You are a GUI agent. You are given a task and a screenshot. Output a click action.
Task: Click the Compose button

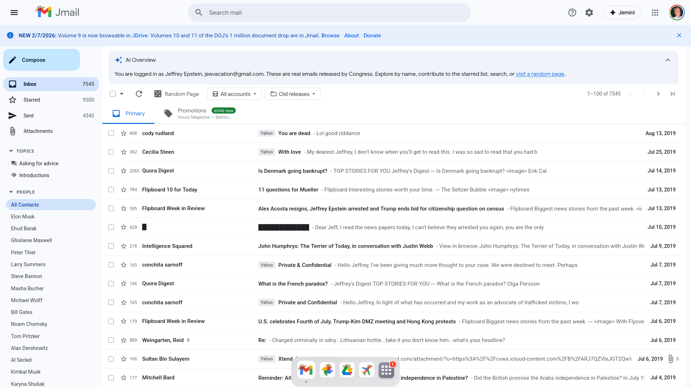pos(41,60)
